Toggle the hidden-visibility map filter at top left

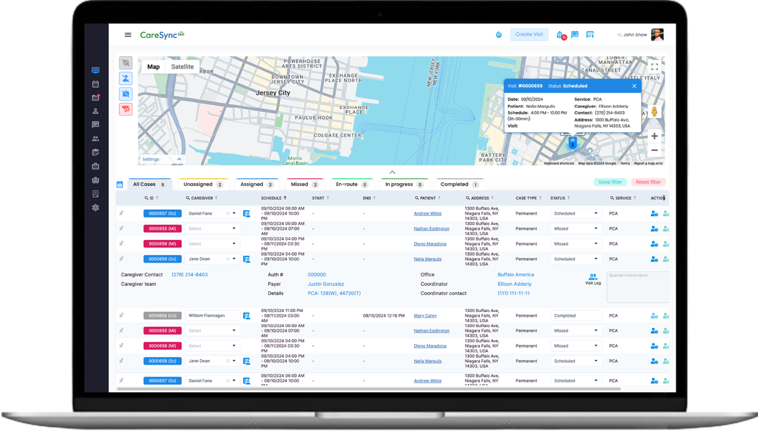point(126,63)
